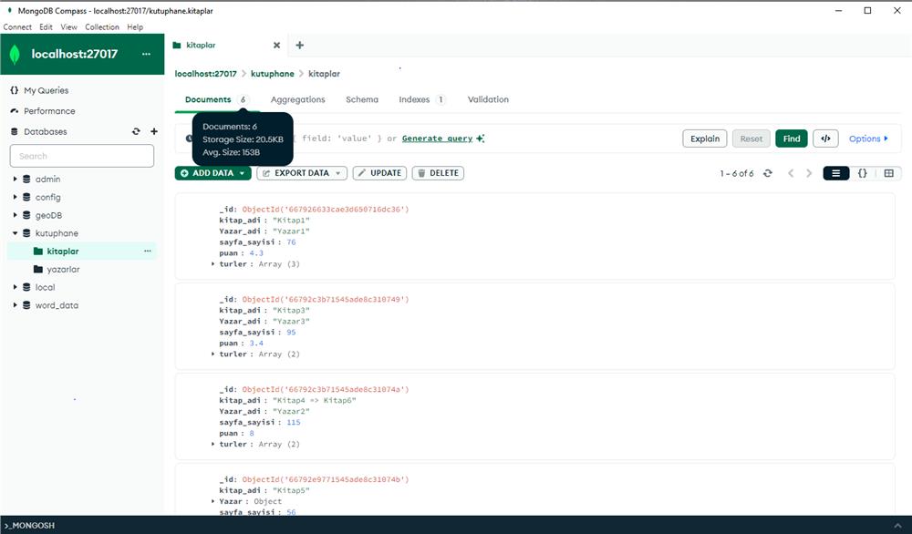This screenshot has height=534, width=912.
Task: Refresh the databases list
Action: pyautogui.click(x=136, y=131)
